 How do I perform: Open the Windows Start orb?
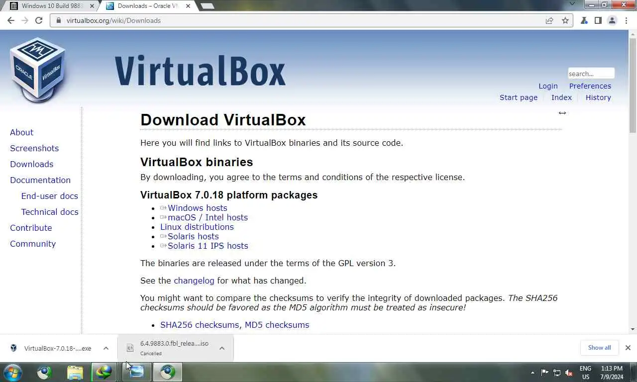pyautogui.click(x=12, y=372)
